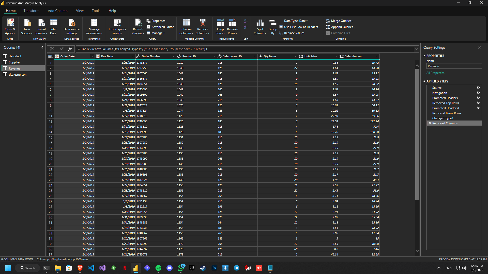Click the Group By icon
The width and height of the screenshot is (488, 274).
[273, 23]
